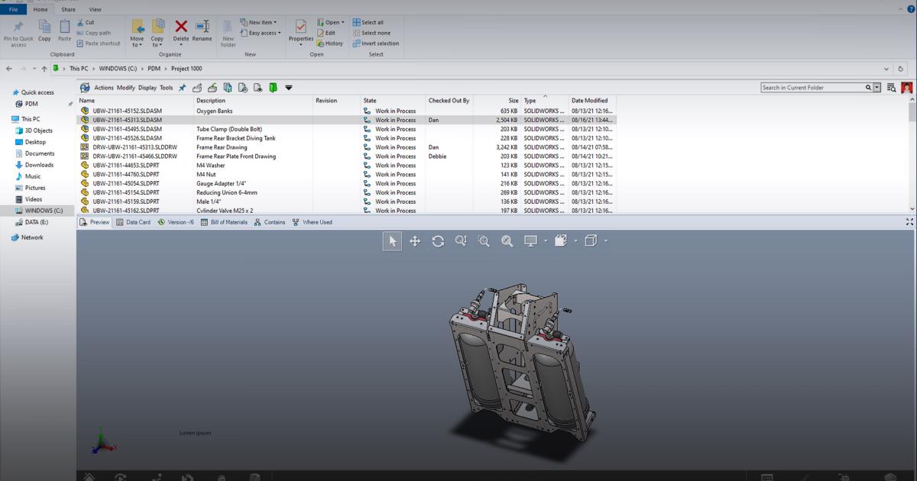Click the Zoom to Area magnifier icon
Image resolution: width=917 pixels, height=481 pixels.
pos(484,240)
